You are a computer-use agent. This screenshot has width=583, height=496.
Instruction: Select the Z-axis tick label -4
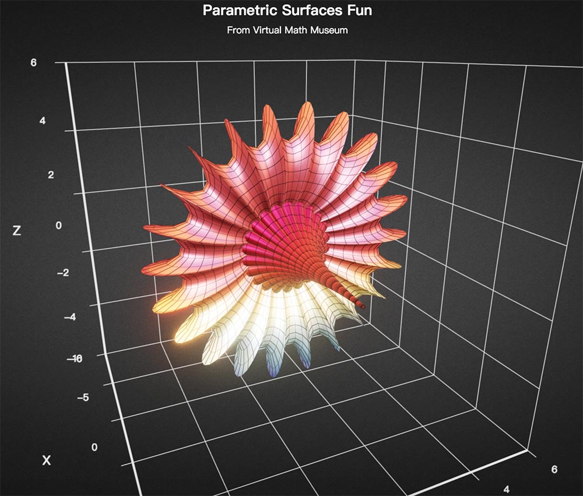point(69,317)
